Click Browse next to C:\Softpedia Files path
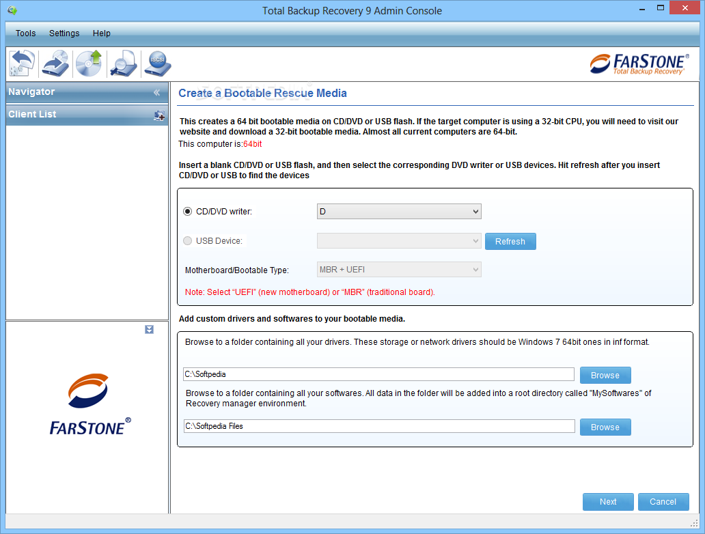Screen dimensions: 705x534 point(605,427)
